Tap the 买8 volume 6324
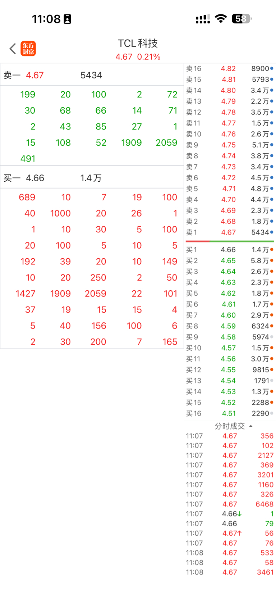The height and width of the screenshot is (599, 276). tap(261, 326)
